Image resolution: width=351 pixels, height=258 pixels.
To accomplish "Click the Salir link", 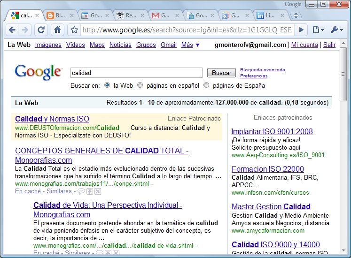I will (329, 45).
